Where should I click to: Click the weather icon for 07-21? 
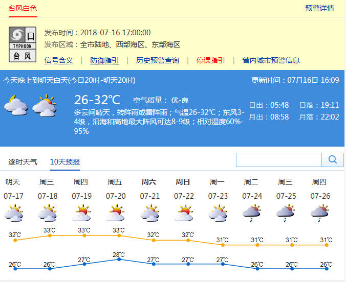pyautogui.click(x=150, y=213)
